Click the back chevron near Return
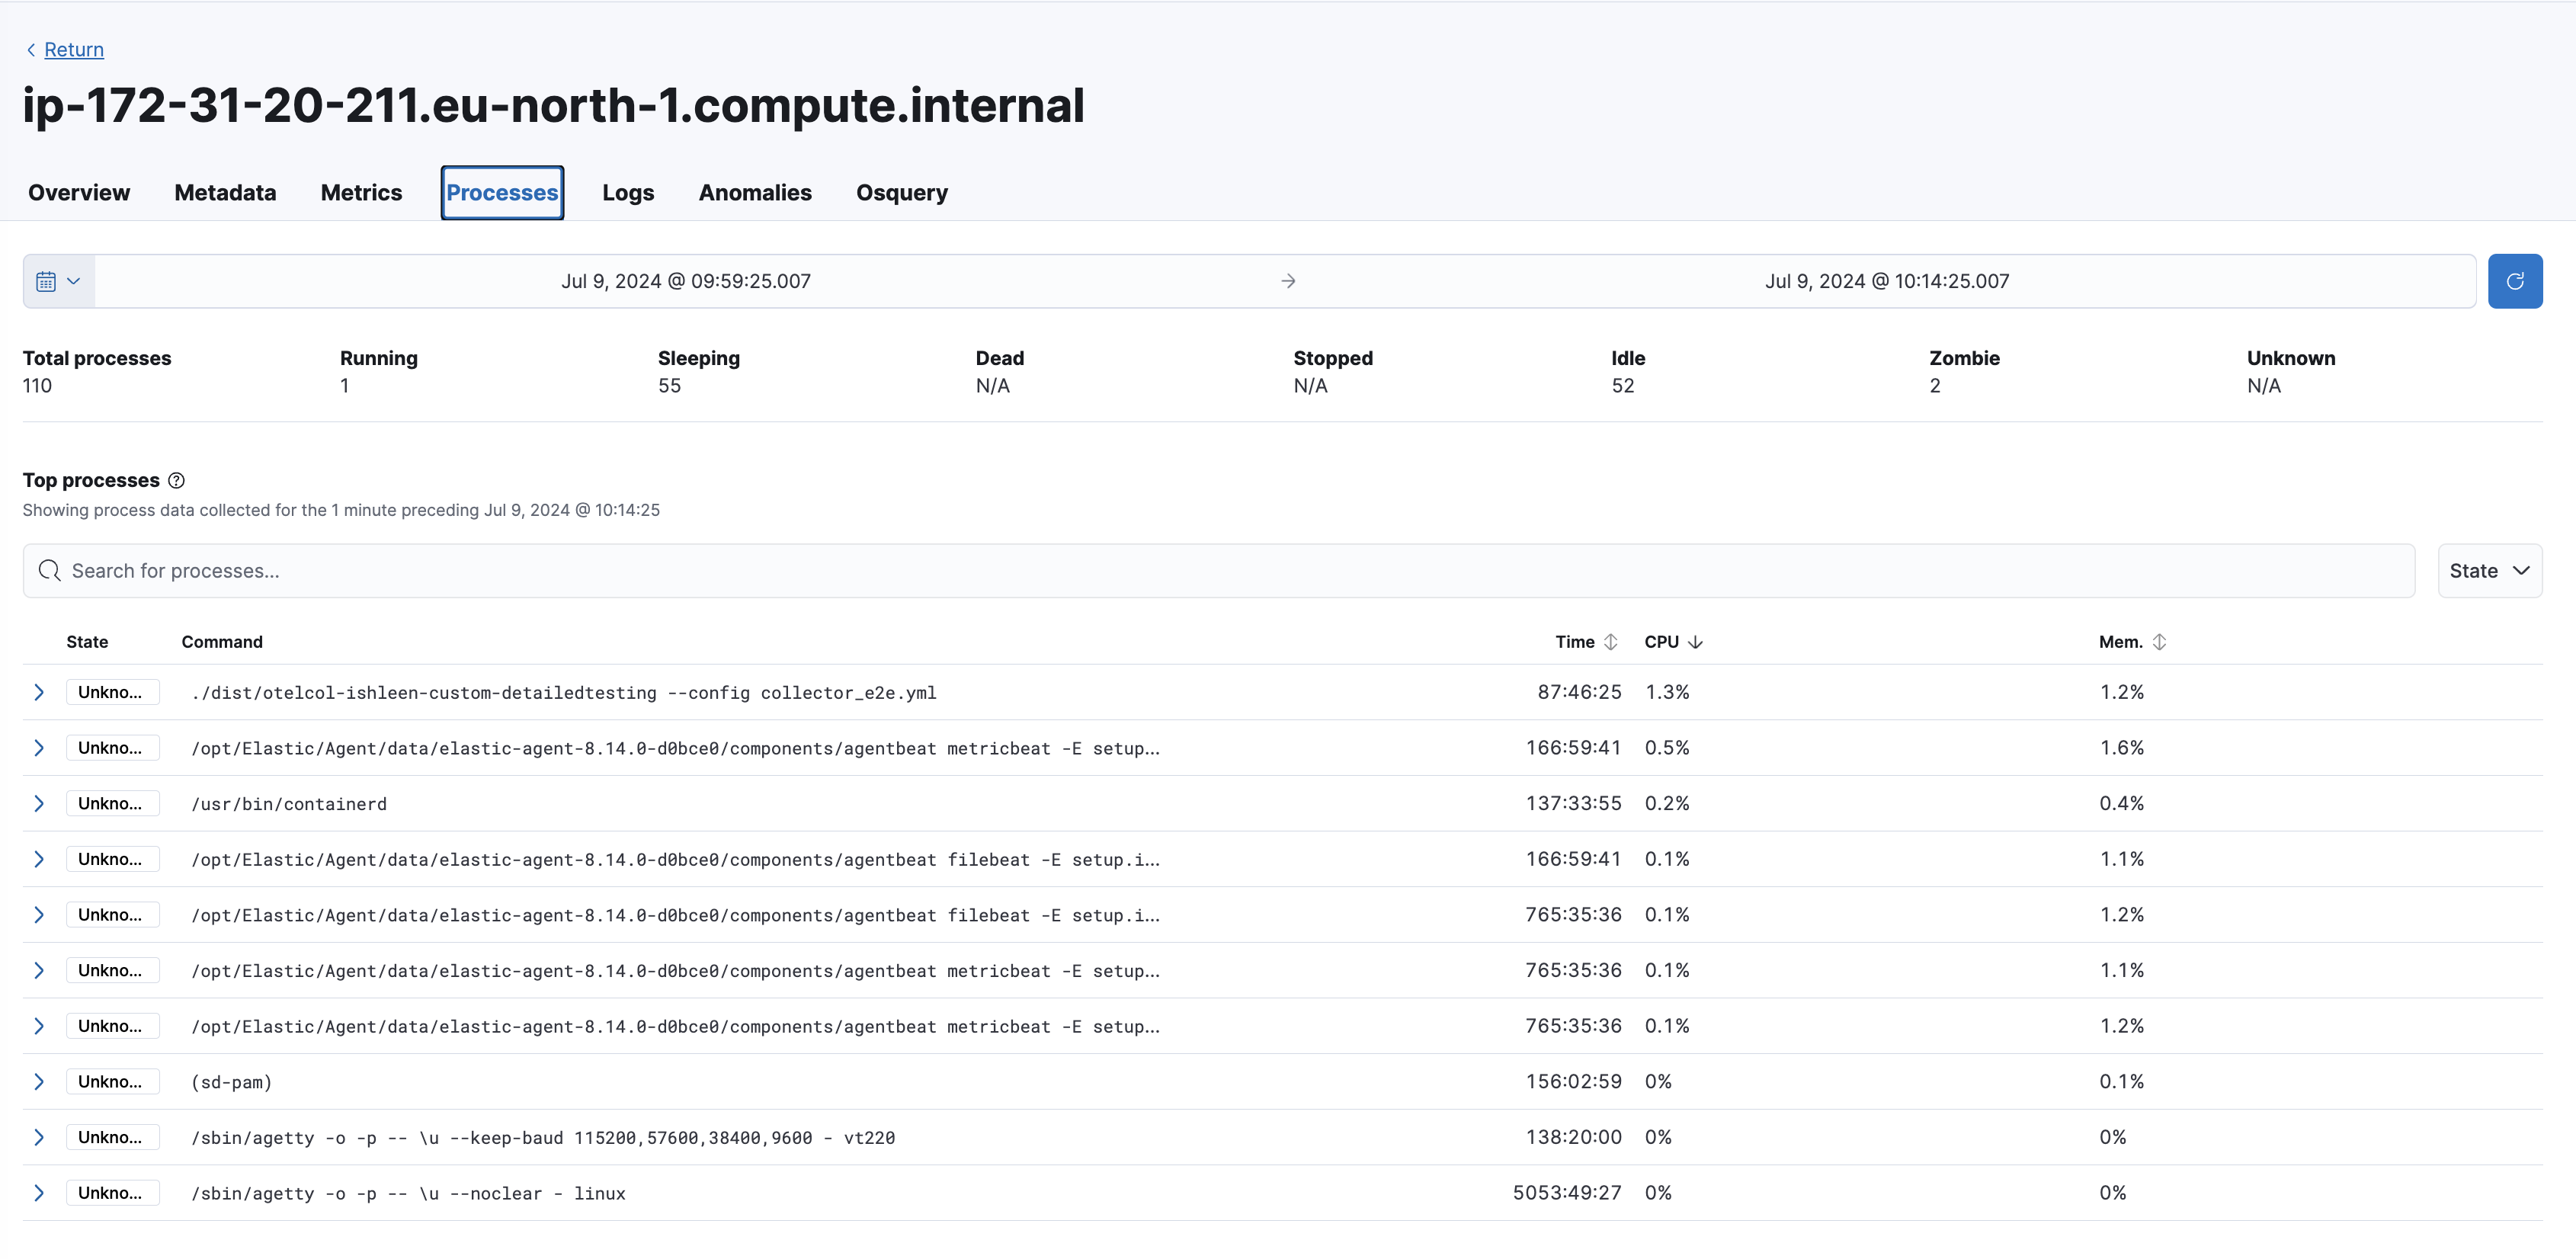Image resolution: width=2576 pixels, height=1259 pixels. coord(31,50)
